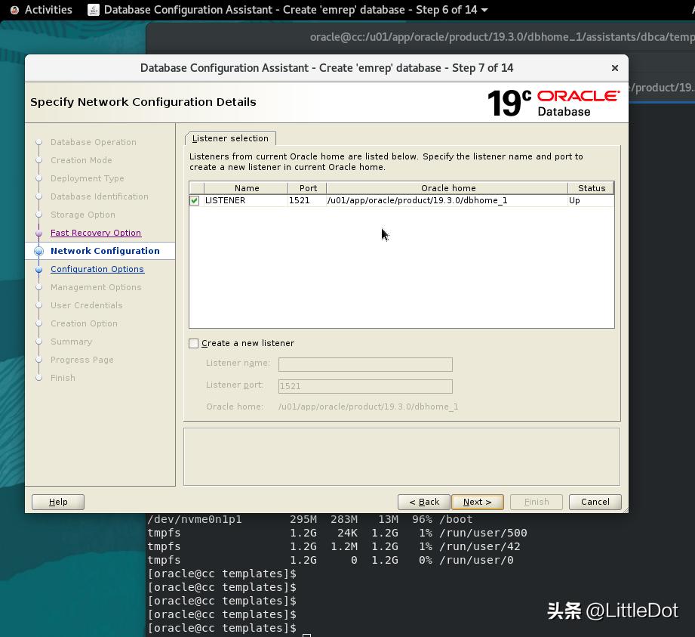The height and width of the screenshot is (637, 695).
Task: Select Creation Option step label
Action: [x=84, y=323]
